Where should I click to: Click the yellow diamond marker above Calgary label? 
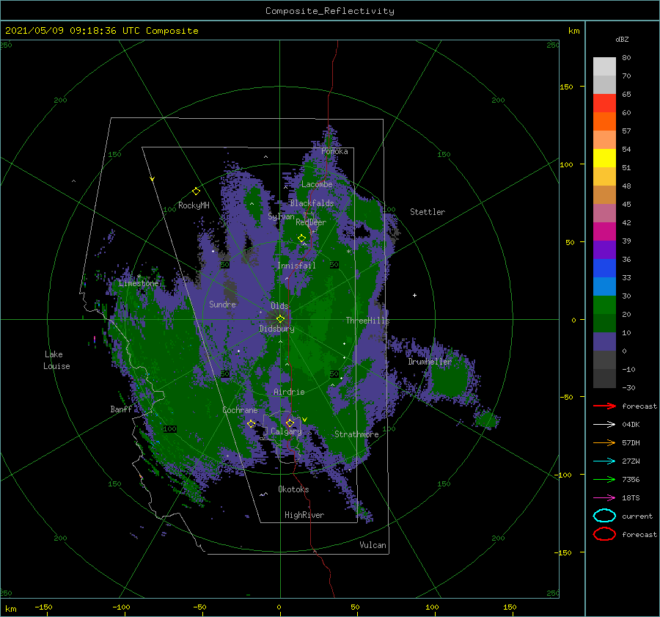[x=290, y=423]
